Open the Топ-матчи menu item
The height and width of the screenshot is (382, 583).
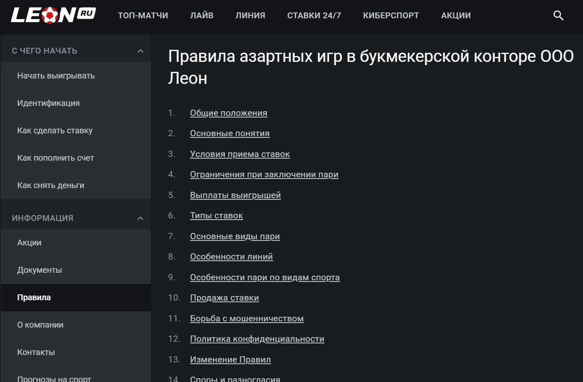tap(143, 15)
